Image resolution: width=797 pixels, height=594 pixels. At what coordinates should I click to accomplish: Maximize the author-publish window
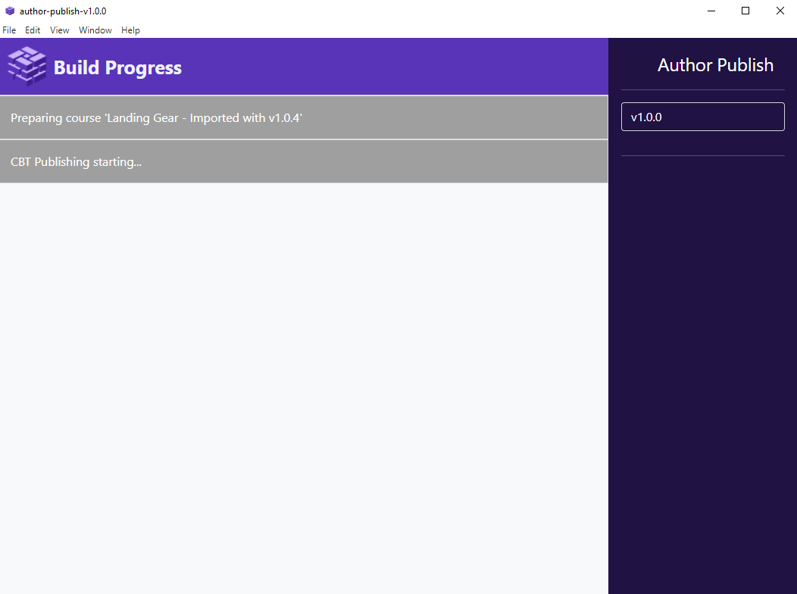tap(745, 11)
